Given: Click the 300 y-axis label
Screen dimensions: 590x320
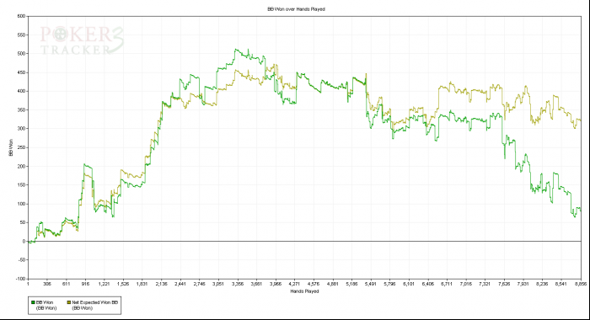Looking at the screenshot, I should point(21,129).
